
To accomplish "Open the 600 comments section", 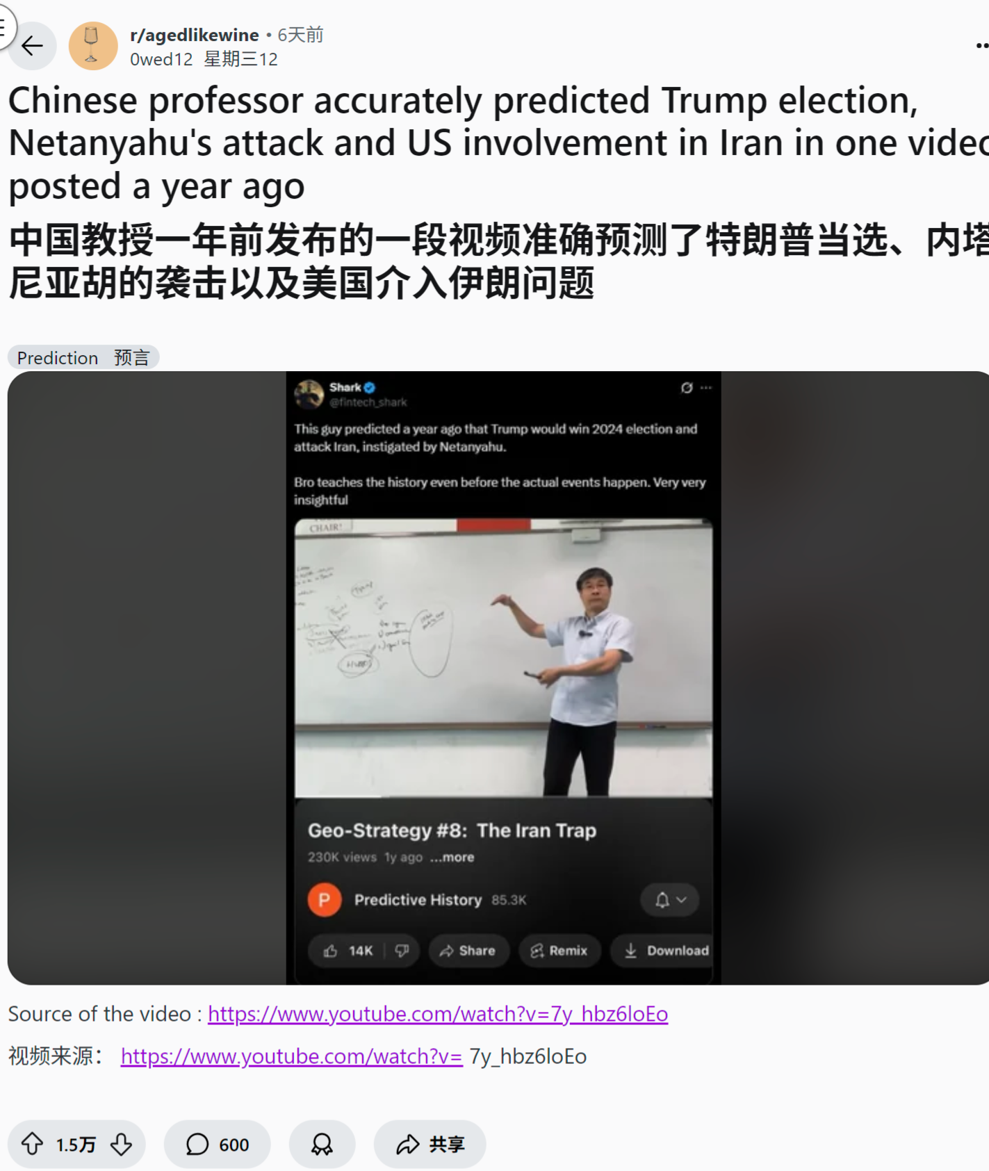I will (217, 1144).
